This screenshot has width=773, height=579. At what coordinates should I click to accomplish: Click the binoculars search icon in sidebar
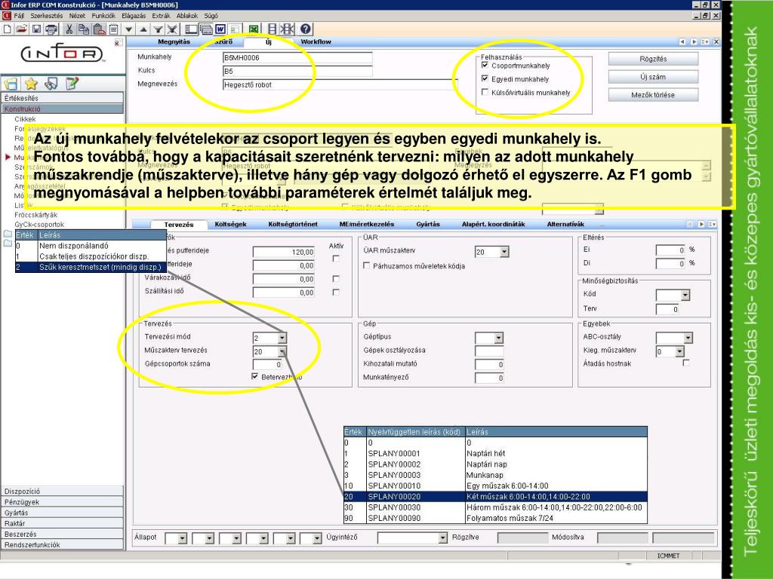click(x=51, y=84)
